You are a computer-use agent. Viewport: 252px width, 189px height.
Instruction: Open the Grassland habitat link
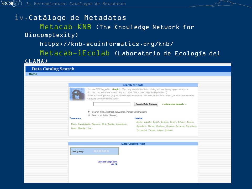tap(141, 126)
